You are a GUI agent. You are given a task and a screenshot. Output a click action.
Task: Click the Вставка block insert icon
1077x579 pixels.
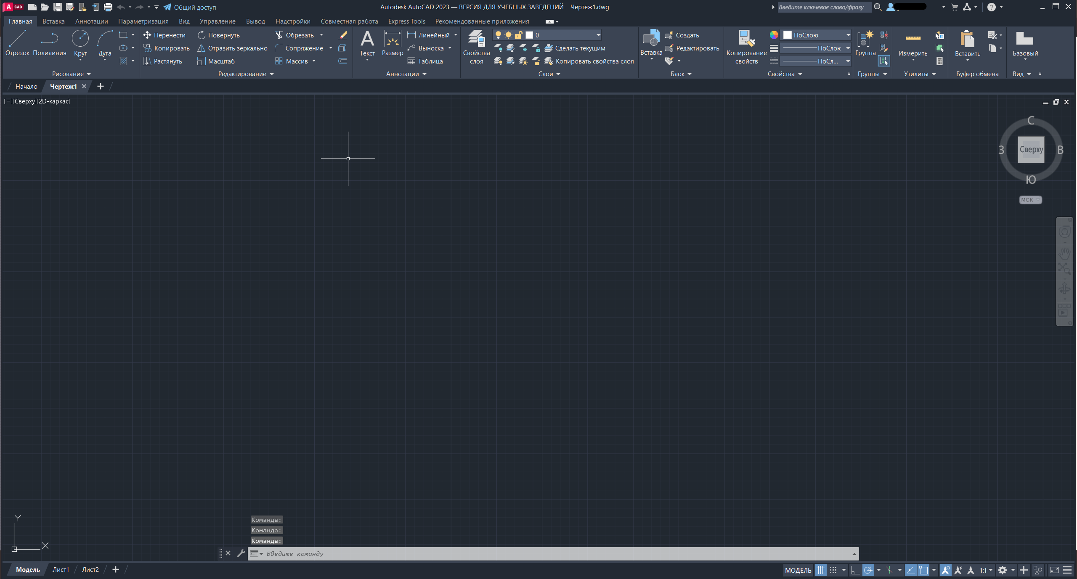click(x=651, y=38)
